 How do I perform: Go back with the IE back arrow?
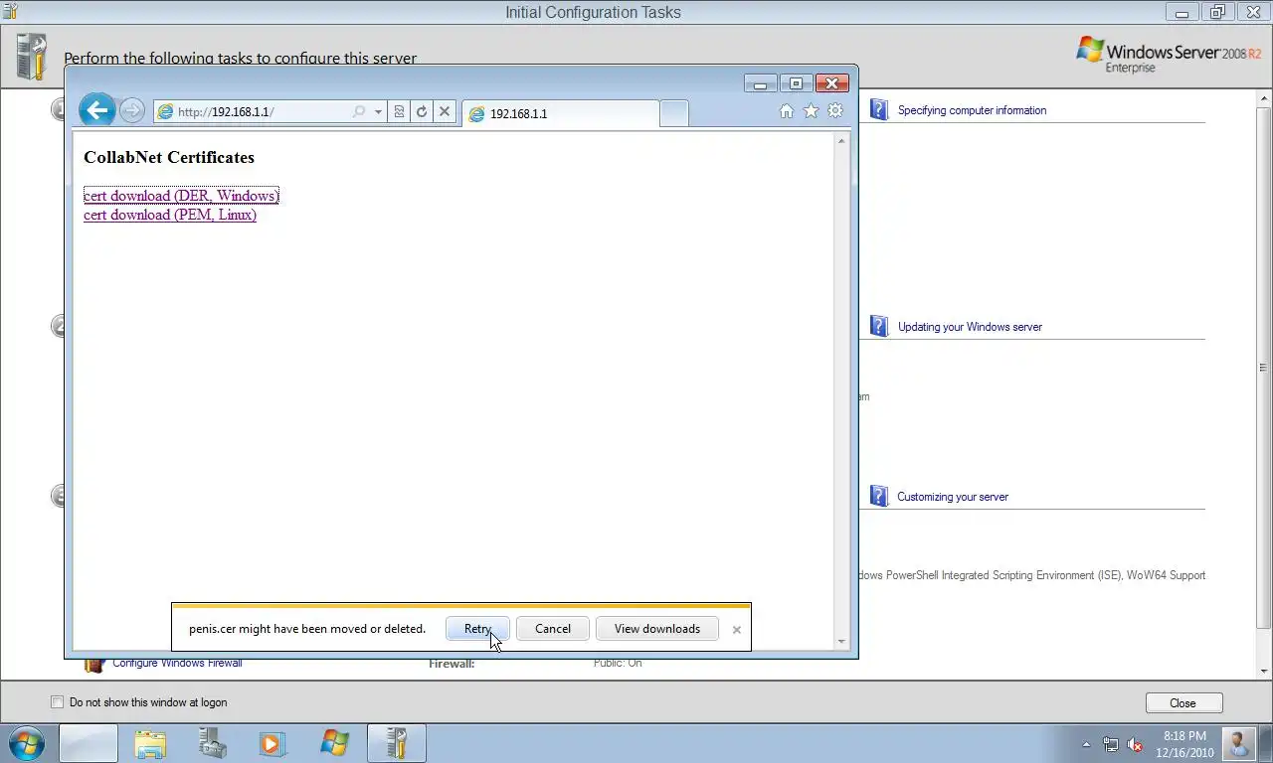coord(97,110)
